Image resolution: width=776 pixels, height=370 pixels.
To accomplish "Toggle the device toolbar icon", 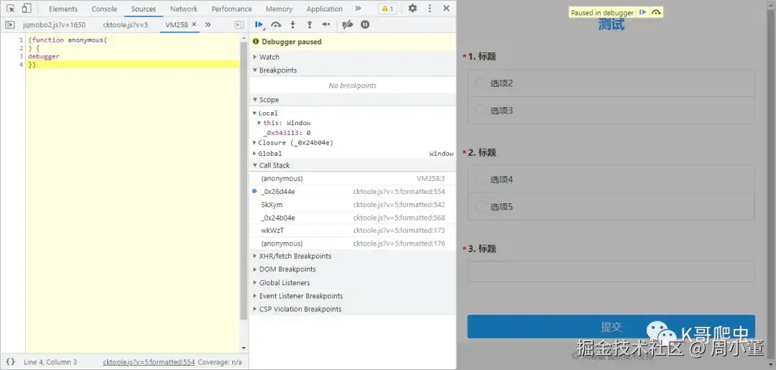I will [x=27, y=9].
